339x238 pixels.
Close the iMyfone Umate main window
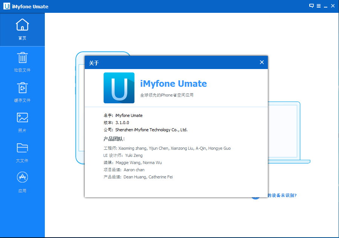click(333, 6)
